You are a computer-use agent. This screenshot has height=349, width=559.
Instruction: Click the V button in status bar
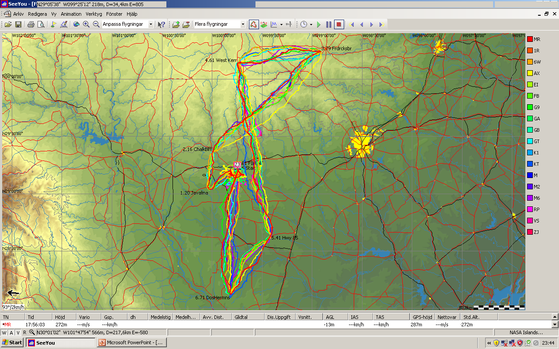click(18, 332)
